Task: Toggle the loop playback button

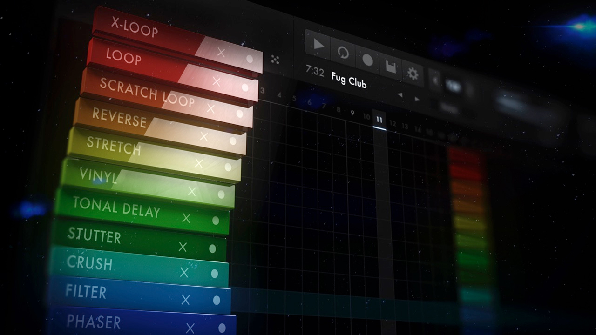Action: click(343, 52)
